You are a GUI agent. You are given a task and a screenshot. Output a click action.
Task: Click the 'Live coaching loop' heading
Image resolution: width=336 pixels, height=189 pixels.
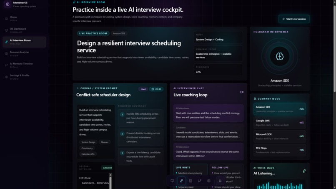[x=190, y=95]
